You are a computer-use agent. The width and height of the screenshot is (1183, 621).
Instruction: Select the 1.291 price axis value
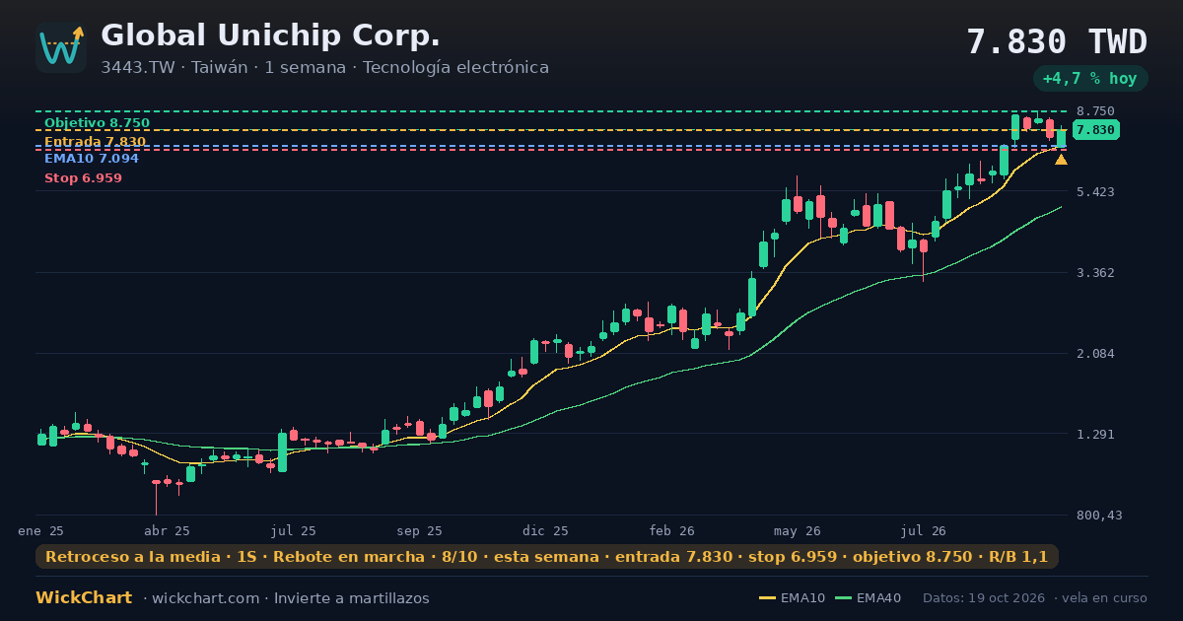click(x=1095, y=435)
